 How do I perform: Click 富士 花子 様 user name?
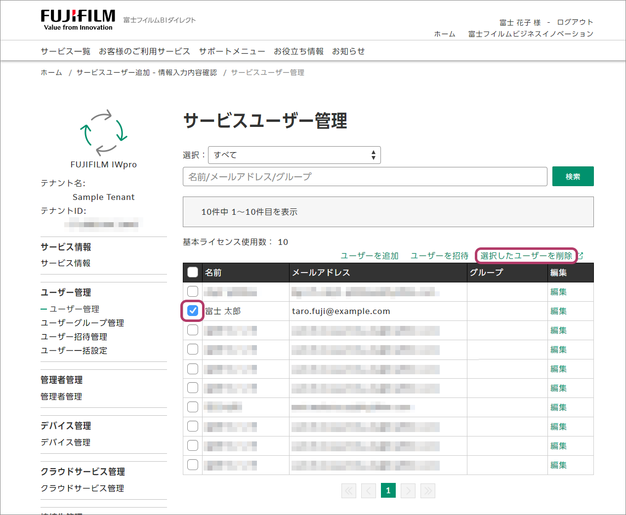[520, 22]
